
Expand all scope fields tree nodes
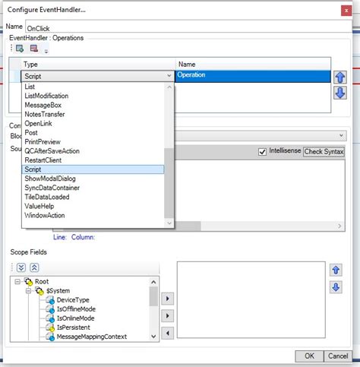[x=21, y=267]
